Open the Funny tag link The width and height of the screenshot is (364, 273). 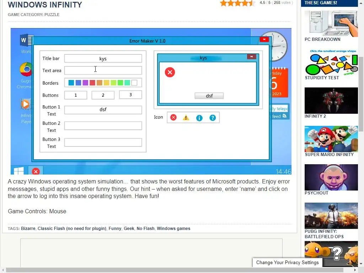point(115,229)
